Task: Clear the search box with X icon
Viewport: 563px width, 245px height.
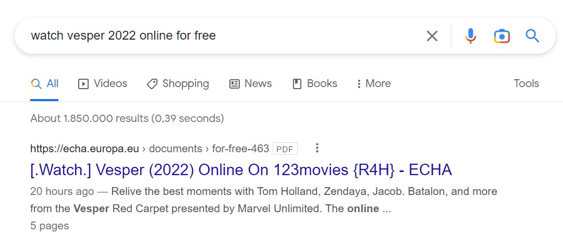Action: [x=432, y=36]
